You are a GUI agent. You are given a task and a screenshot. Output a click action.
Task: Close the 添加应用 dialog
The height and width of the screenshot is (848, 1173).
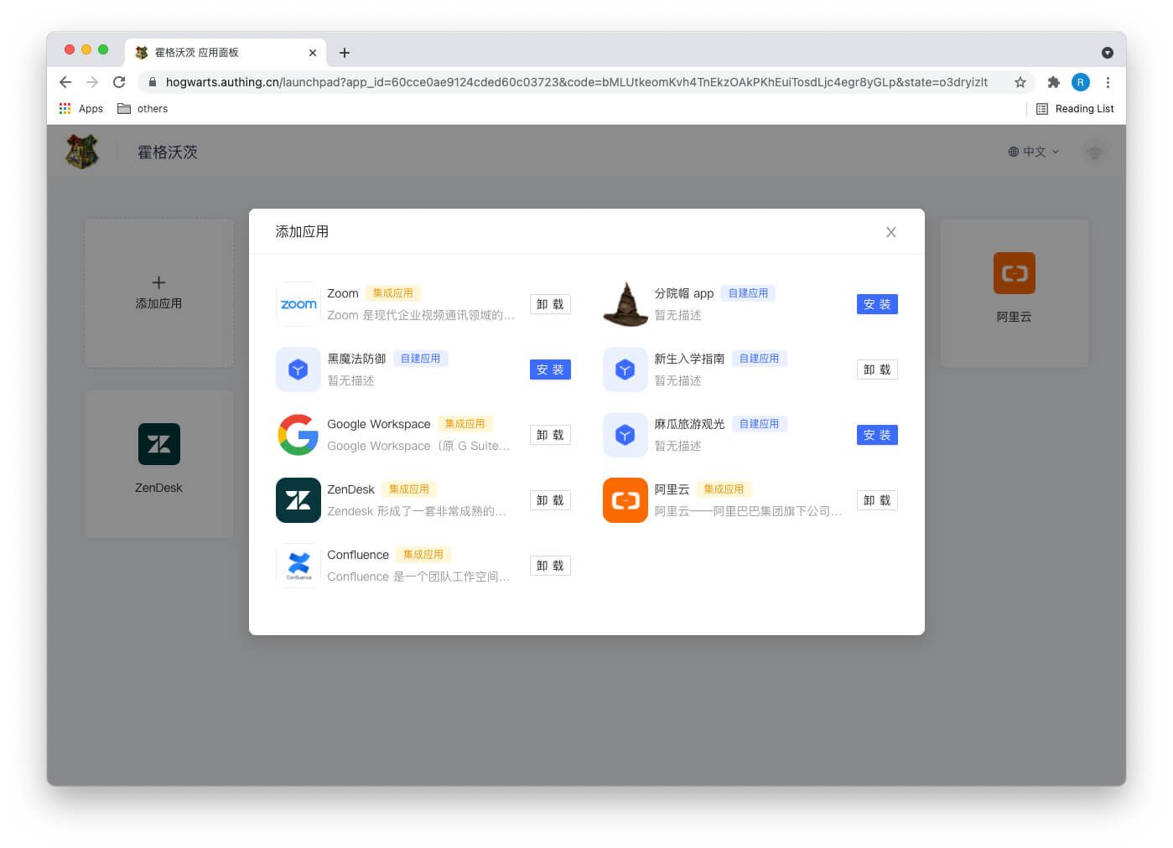point(890,232)
